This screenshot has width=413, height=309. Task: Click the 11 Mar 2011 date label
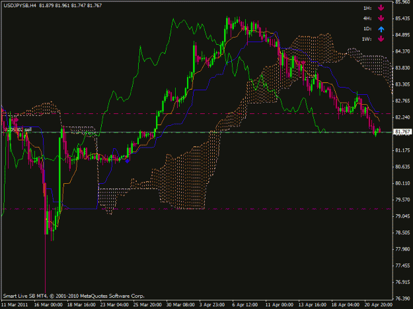15,305
